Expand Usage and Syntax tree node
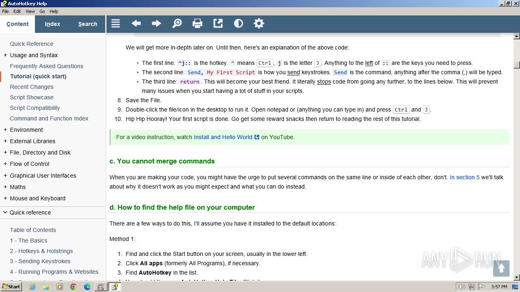The width and height of the screenshot is (520, 292). pos(5,55)
